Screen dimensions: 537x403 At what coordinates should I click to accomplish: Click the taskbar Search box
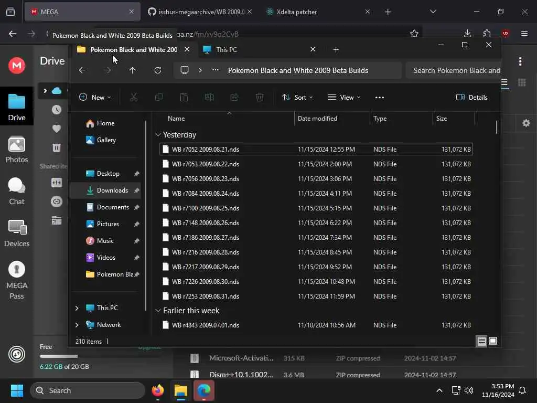88,390
